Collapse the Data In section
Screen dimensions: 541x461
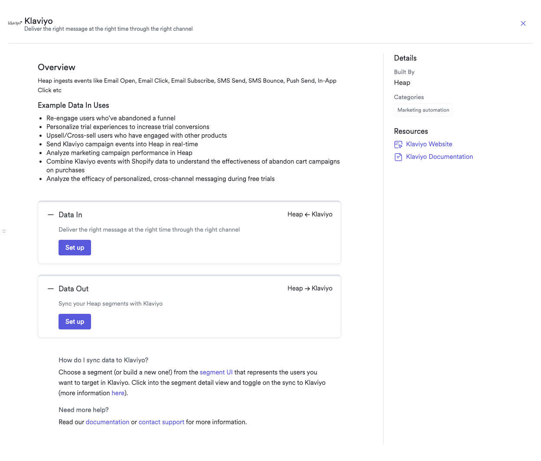pos(51,215)
